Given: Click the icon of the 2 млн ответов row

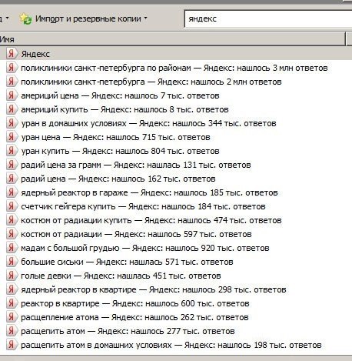Looking at the screenshot, I should click(x=12, y=82).
